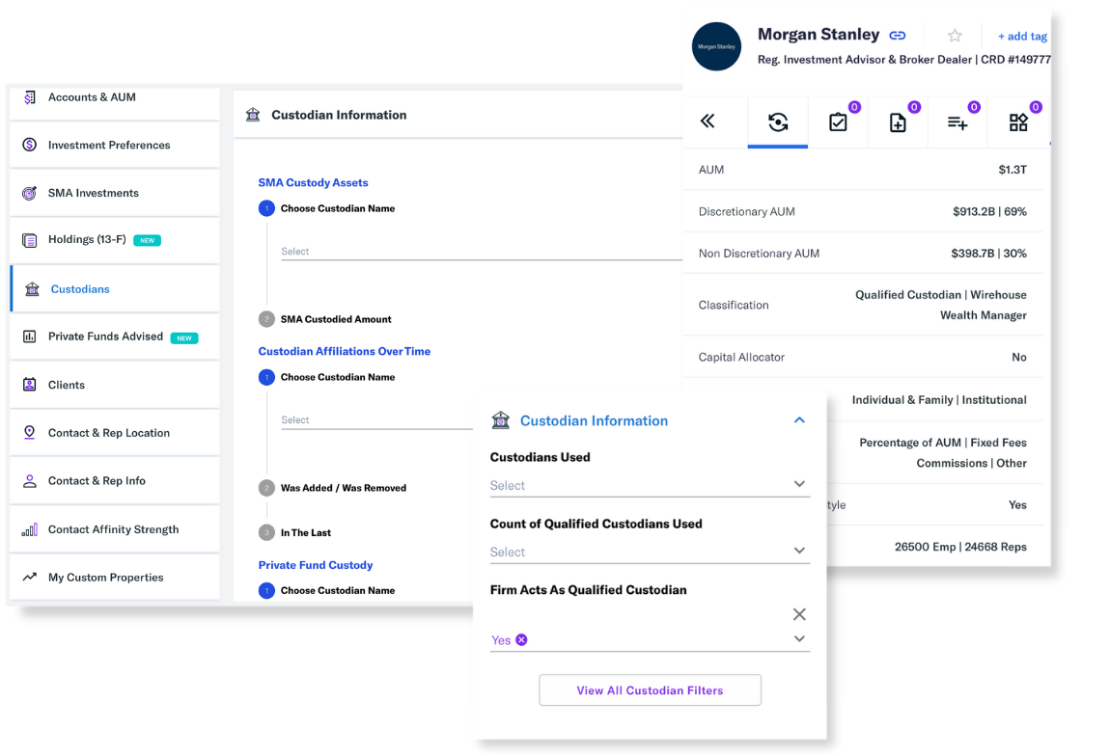
Task: Open Count of Qualified Custodians Used dropdown
Action: tap(650, 553)
